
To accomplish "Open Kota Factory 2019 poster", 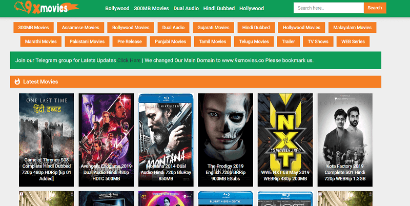I will point(345,140).
